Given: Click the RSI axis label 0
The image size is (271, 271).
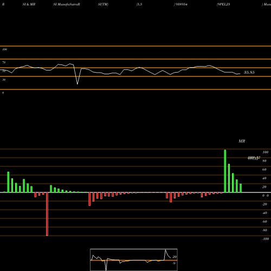Looking at the screenshot, I should coord(3,93).
